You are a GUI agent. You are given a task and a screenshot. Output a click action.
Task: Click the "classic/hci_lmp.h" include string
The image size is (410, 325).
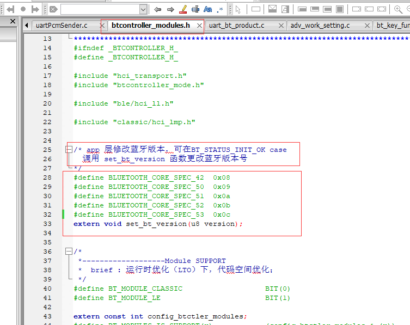tap(154, 122)
